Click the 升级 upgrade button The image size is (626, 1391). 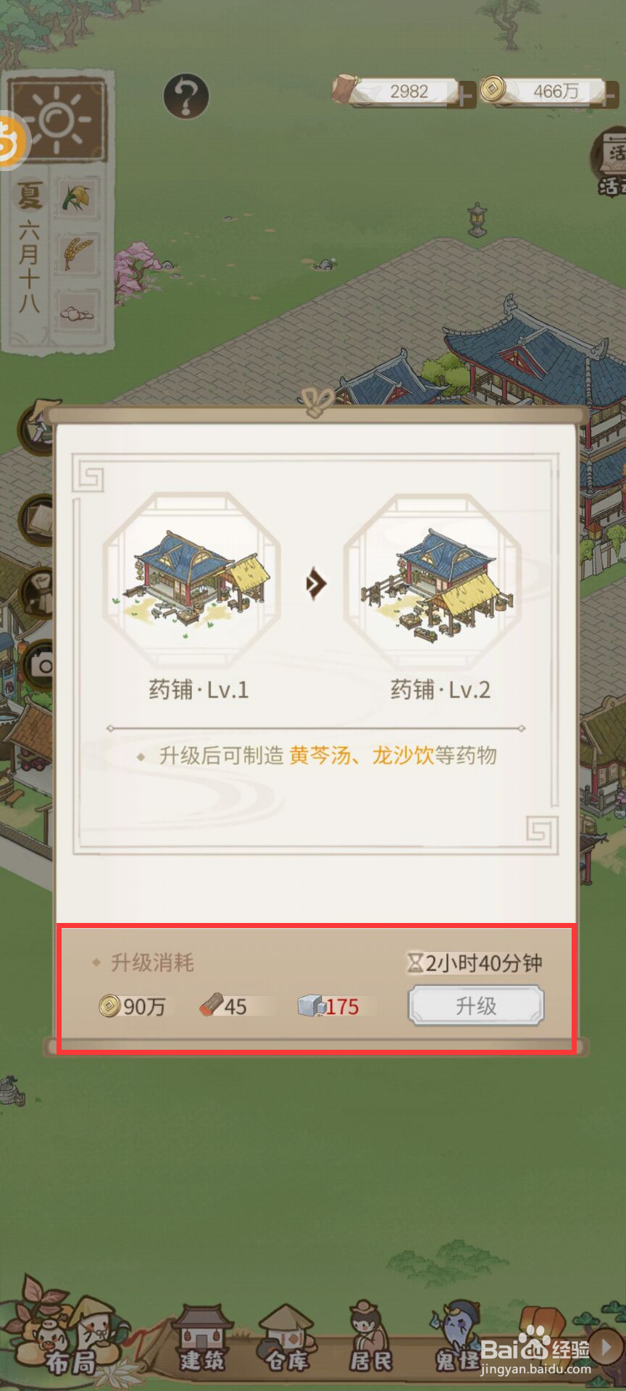click(476, 1006)
